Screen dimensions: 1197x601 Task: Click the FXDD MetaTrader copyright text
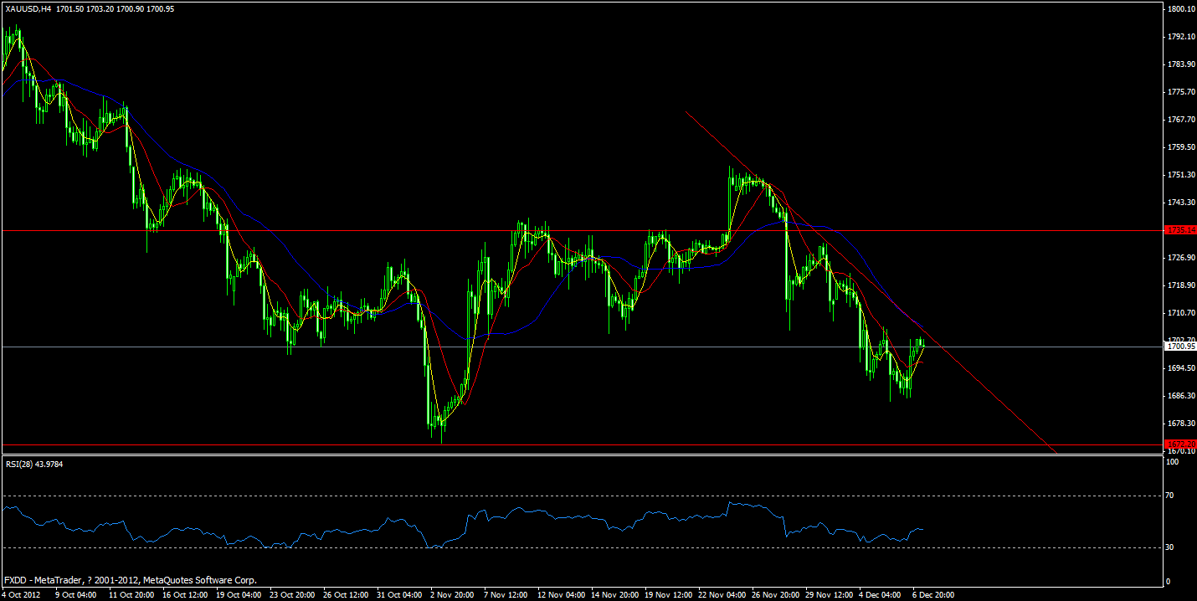[x=130, y=579]
